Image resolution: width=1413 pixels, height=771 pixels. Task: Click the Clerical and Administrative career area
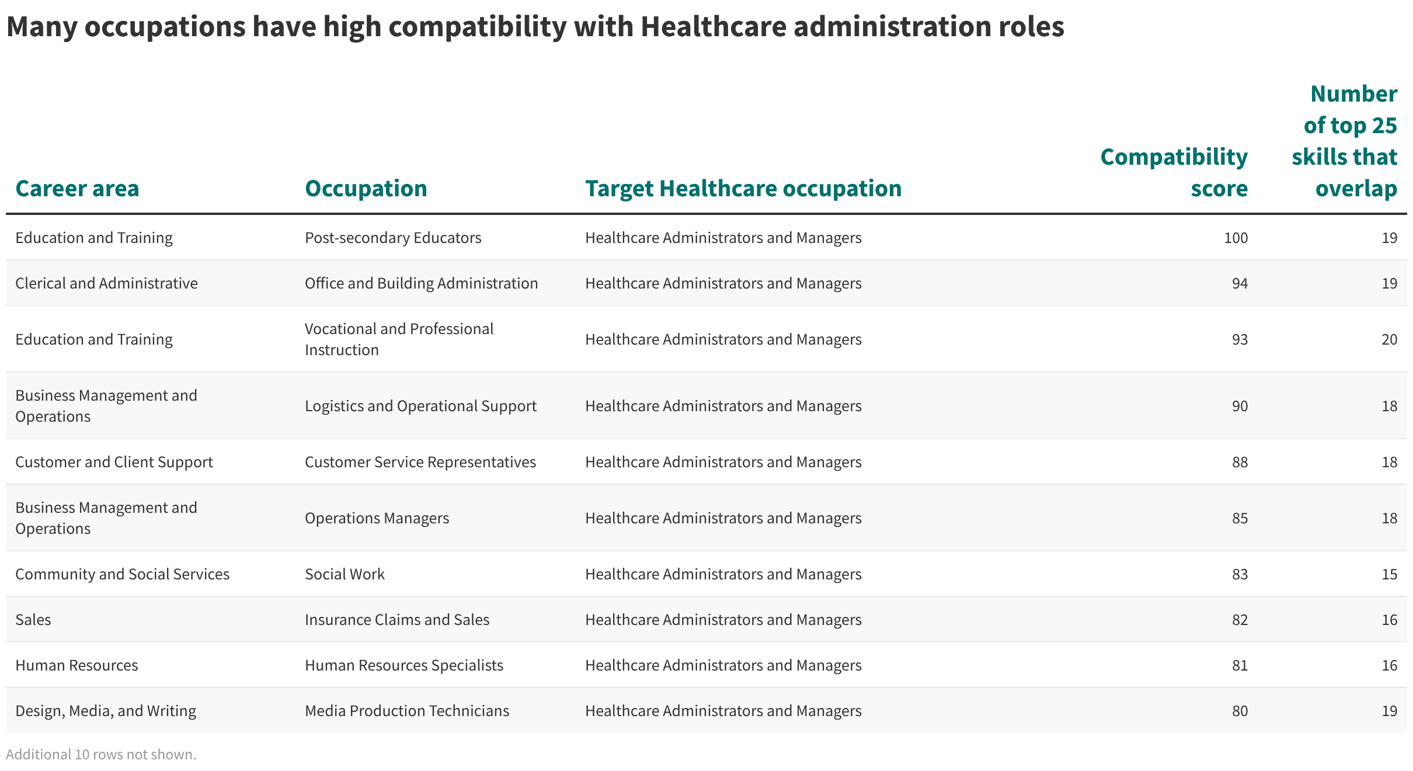click(106, 283)
